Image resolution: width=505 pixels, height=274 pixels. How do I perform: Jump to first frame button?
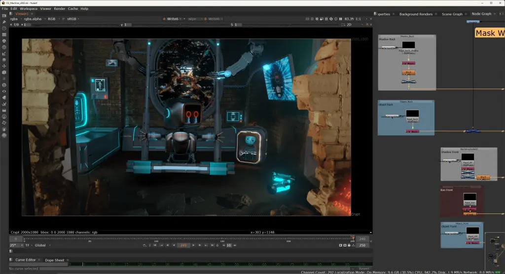(x=155, y=245)
